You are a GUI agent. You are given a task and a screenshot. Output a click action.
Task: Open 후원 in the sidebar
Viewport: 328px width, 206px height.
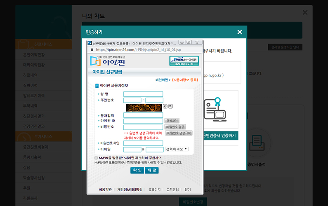43,188
